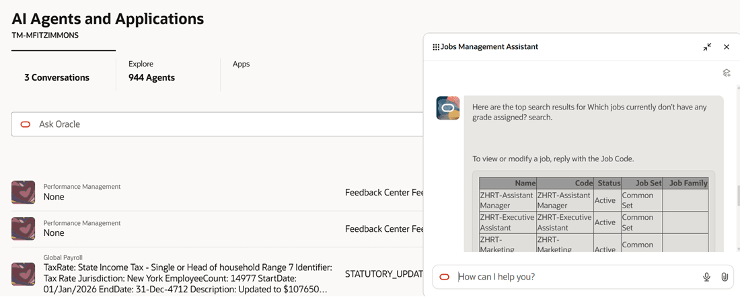740x297 pixels.
Task: Click the Status column header
Action: pos(607,183)
